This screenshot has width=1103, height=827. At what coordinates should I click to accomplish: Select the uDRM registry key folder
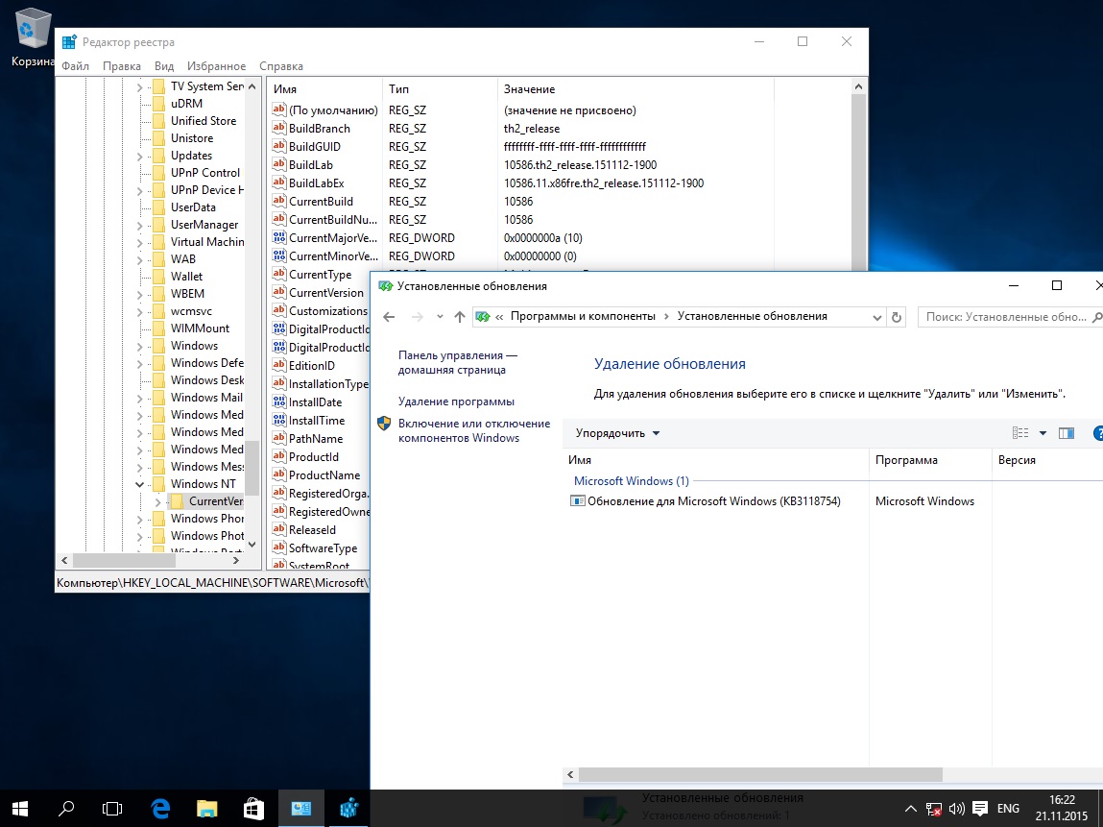click(186, 104)
